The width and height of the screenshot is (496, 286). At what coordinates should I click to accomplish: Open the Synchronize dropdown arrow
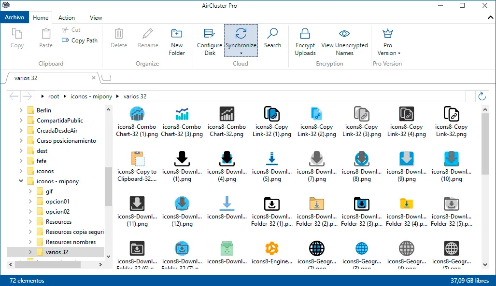241,54
